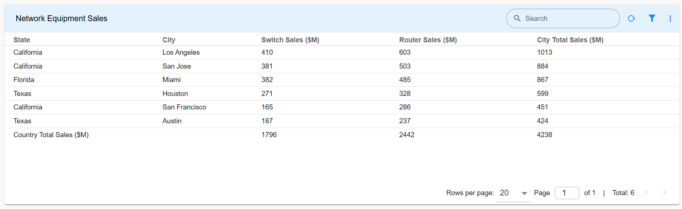The height and width of the screenshot is (209, 682).
Task: Click the San Francisco city cell
Action: pos(184,107)
